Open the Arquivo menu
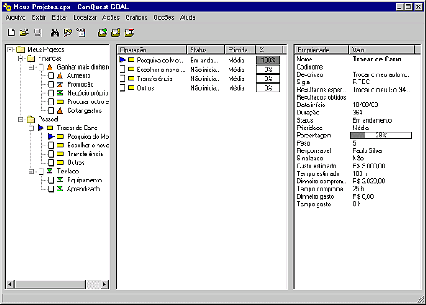The height and width of the screenshot is (305, 426). pos(16,17)
